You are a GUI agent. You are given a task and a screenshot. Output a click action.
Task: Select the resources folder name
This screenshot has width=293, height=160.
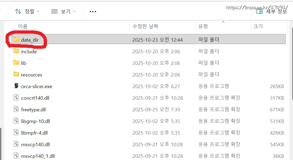click(32, 75)
